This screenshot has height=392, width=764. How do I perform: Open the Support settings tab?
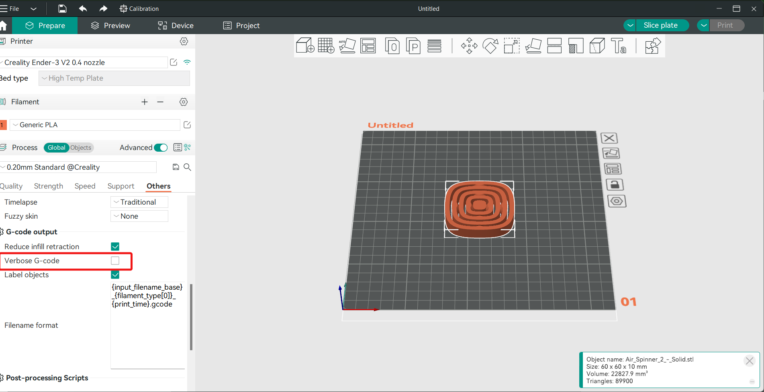121,186
